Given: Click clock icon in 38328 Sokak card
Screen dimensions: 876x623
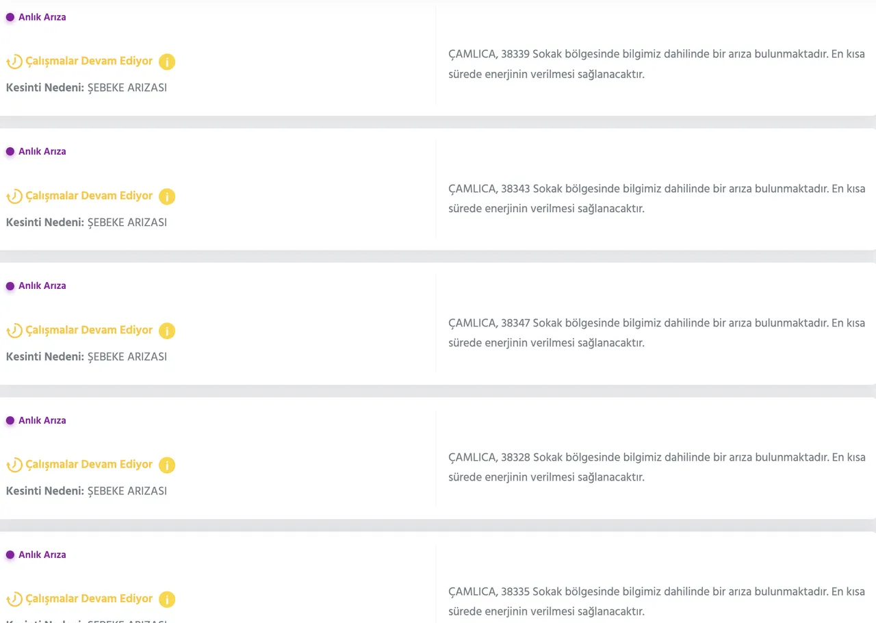Looking at the screenshot, I should [14, 466].
